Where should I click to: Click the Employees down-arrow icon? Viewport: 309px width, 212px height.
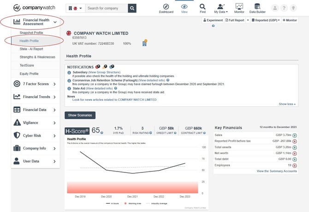click(x=295, y=166)
